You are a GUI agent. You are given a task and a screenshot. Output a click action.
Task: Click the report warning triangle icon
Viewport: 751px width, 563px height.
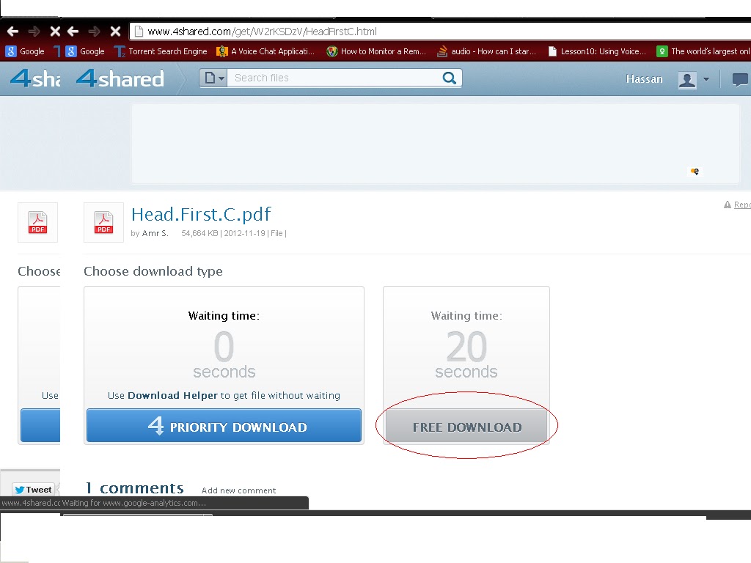[727, 205]
